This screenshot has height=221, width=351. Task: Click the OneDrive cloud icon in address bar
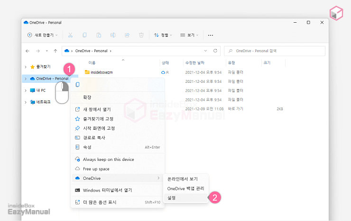[x=67, y=51]
